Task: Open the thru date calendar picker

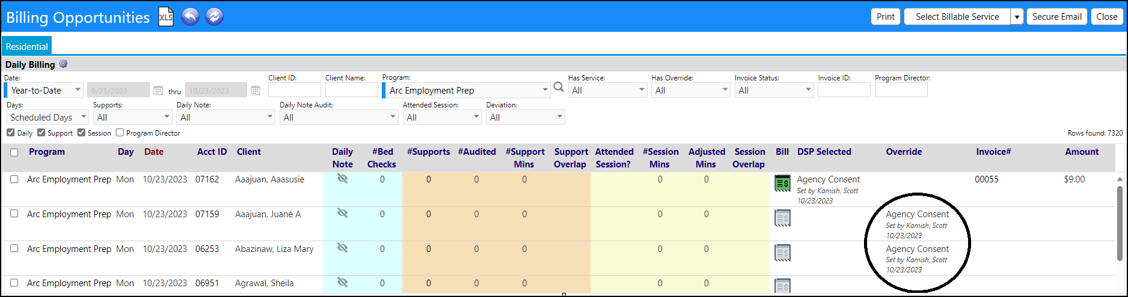Action: coord(256,91)
